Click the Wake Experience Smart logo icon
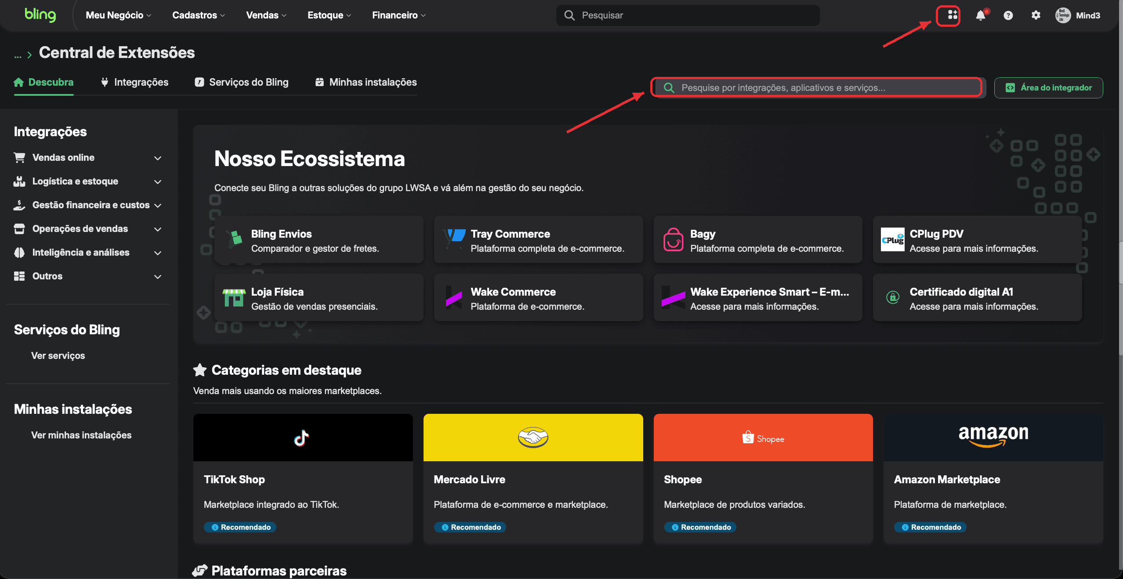Viewport: 1123px width, 579px height. click(x=673, y=298)
